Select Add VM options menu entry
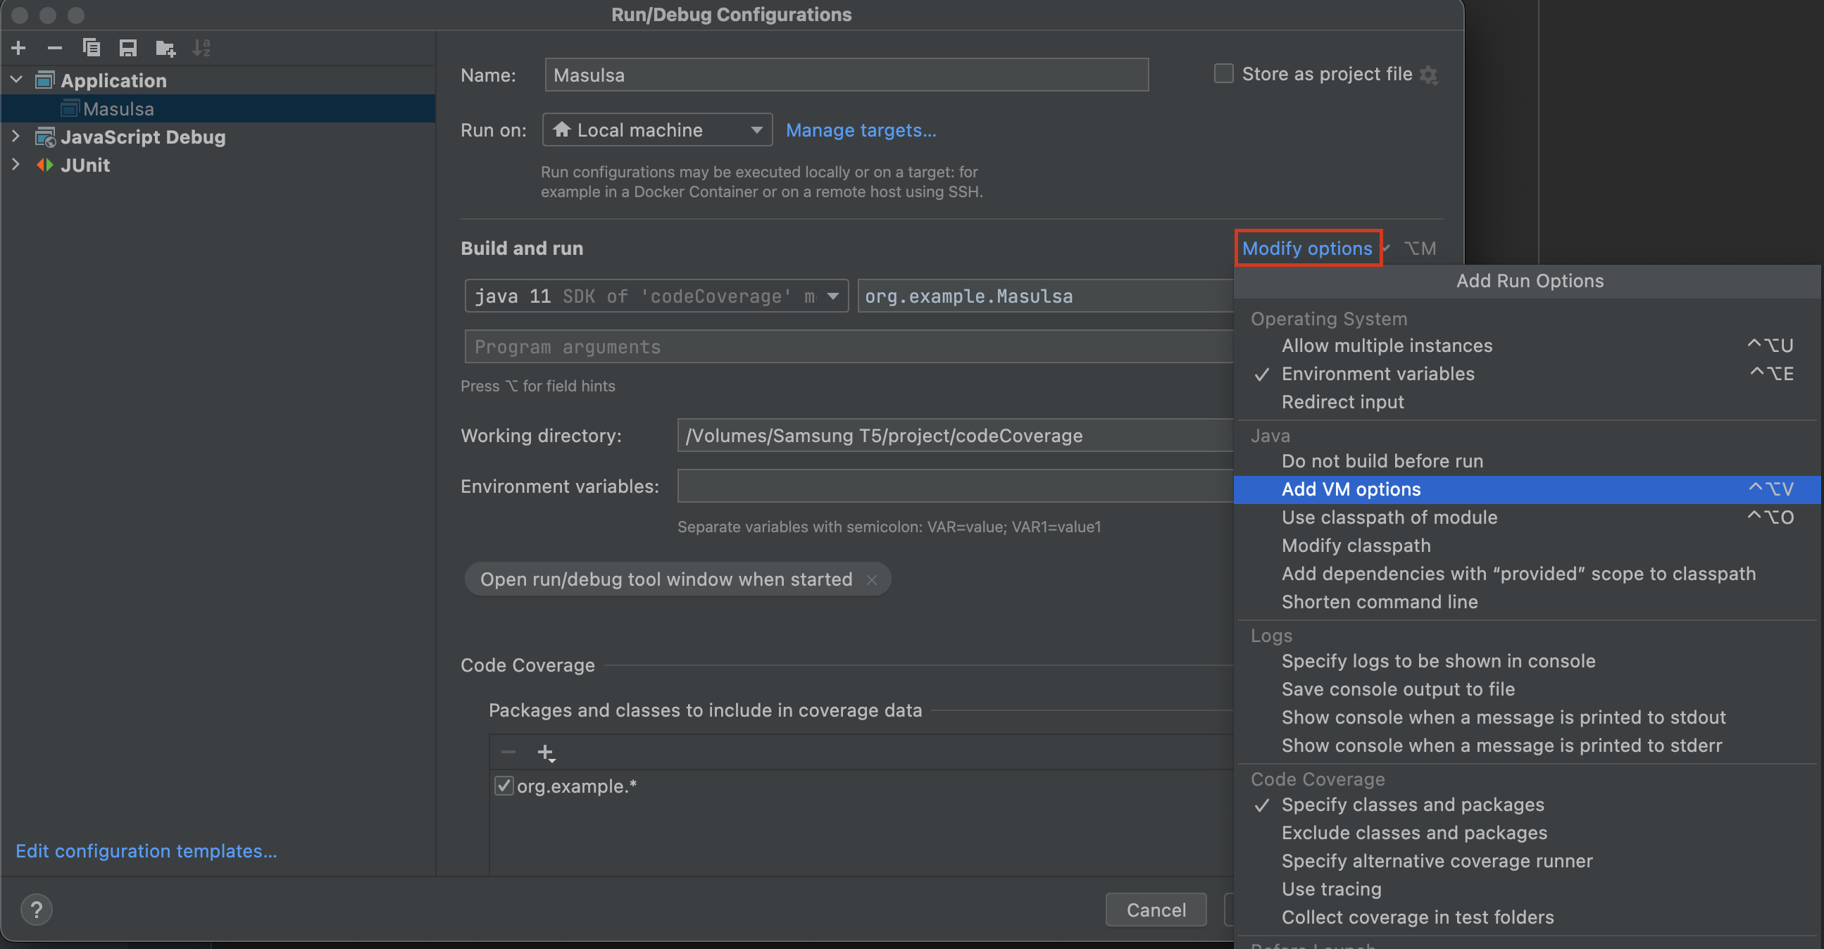The height and width of the screenshot is (949, 1824). pos(1350,489)
